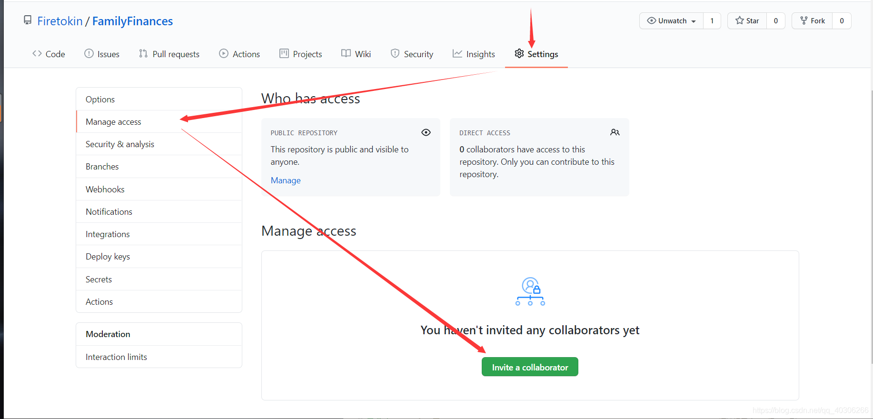Switch to the Security tab

[412, 54]
